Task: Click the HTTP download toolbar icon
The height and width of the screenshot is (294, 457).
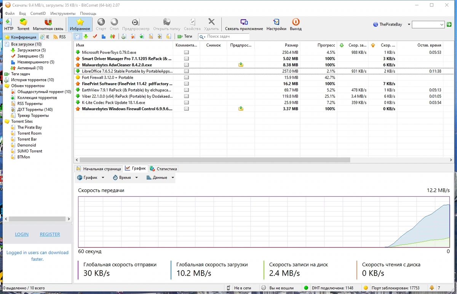Action: pyautogui.click(x=8, y=24)
